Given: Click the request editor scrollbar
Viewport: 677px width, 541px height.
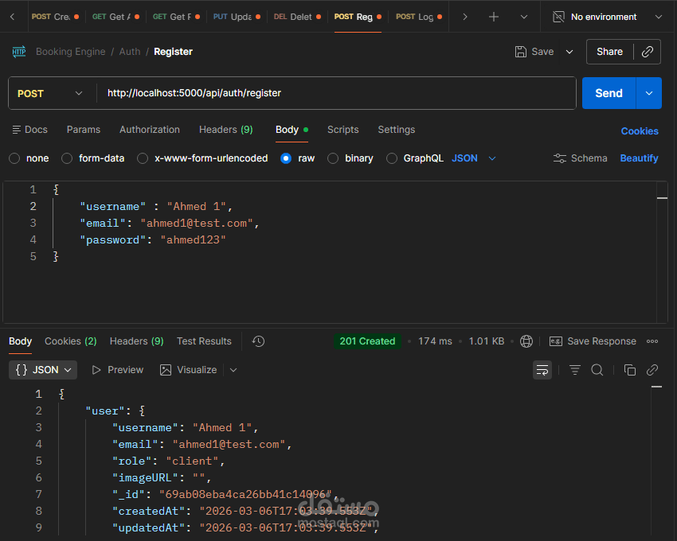Looking at the screenshot, I should [662, 252].
